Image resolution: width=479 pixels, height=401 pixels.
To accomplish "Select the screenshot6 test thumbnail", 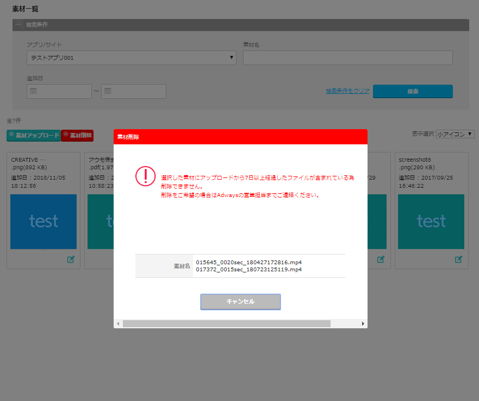I will point(431,221).
